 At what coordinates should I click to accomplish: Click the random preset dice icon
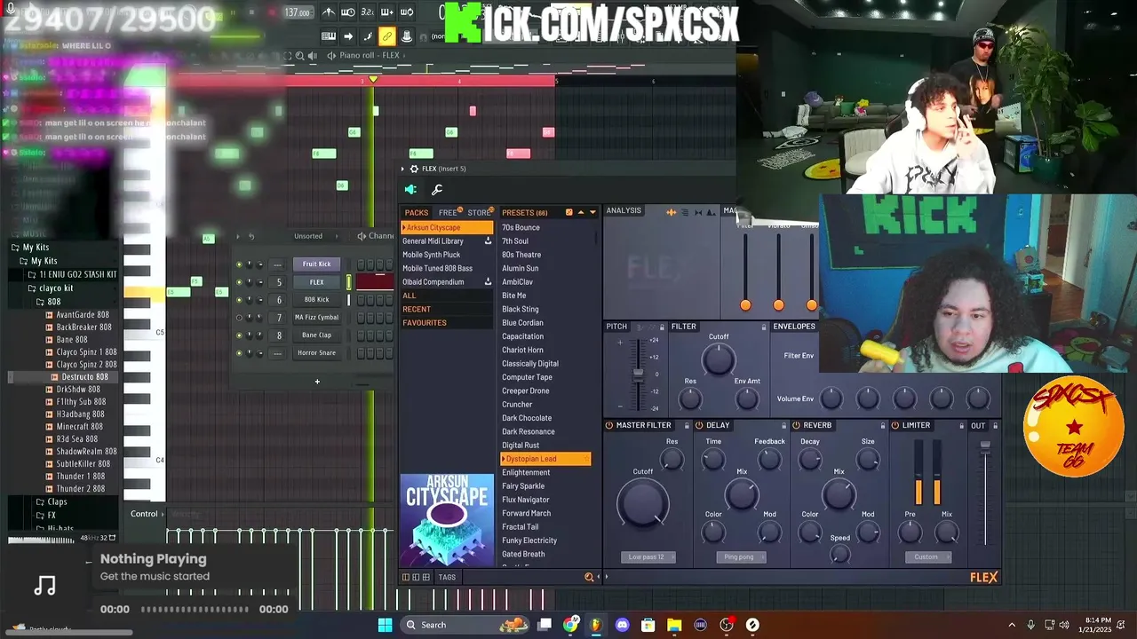[x=568, y=212]
